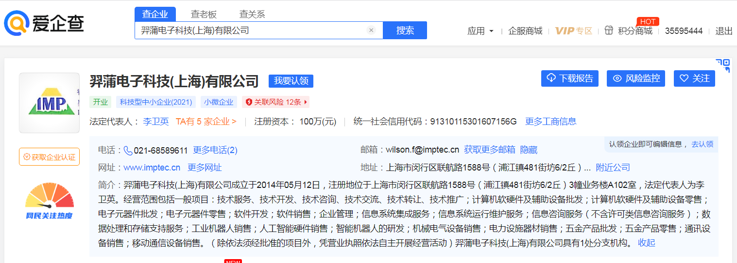Click 我要认领 button

click(x=291, y=81)
